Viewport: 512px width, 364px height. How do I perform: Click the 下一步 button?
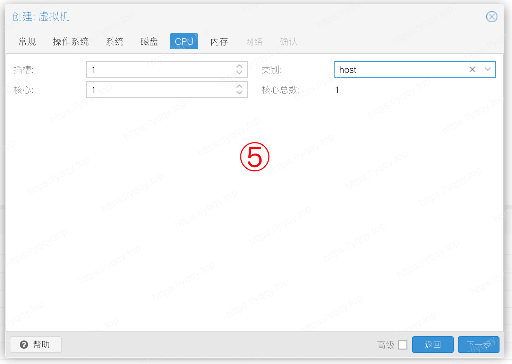(x=478, y=345)
